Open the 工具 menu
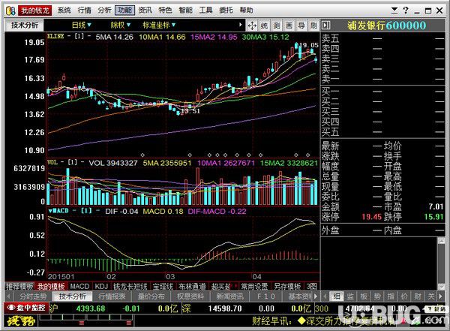This screenshot has height=331, width=450. click(205, 11)
